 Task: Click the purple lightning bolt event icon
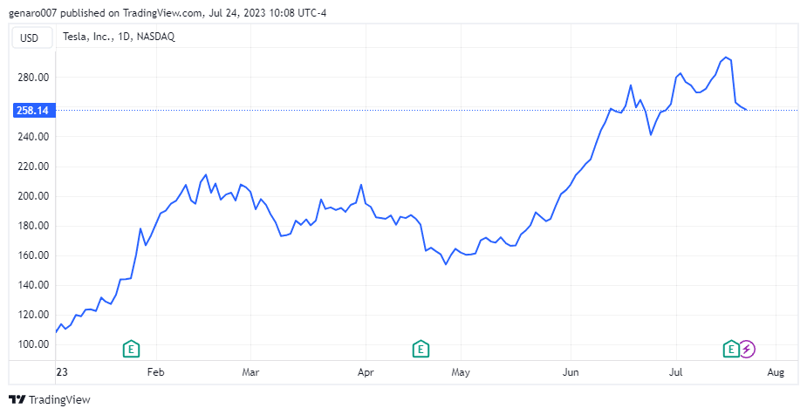pos(747,350)
